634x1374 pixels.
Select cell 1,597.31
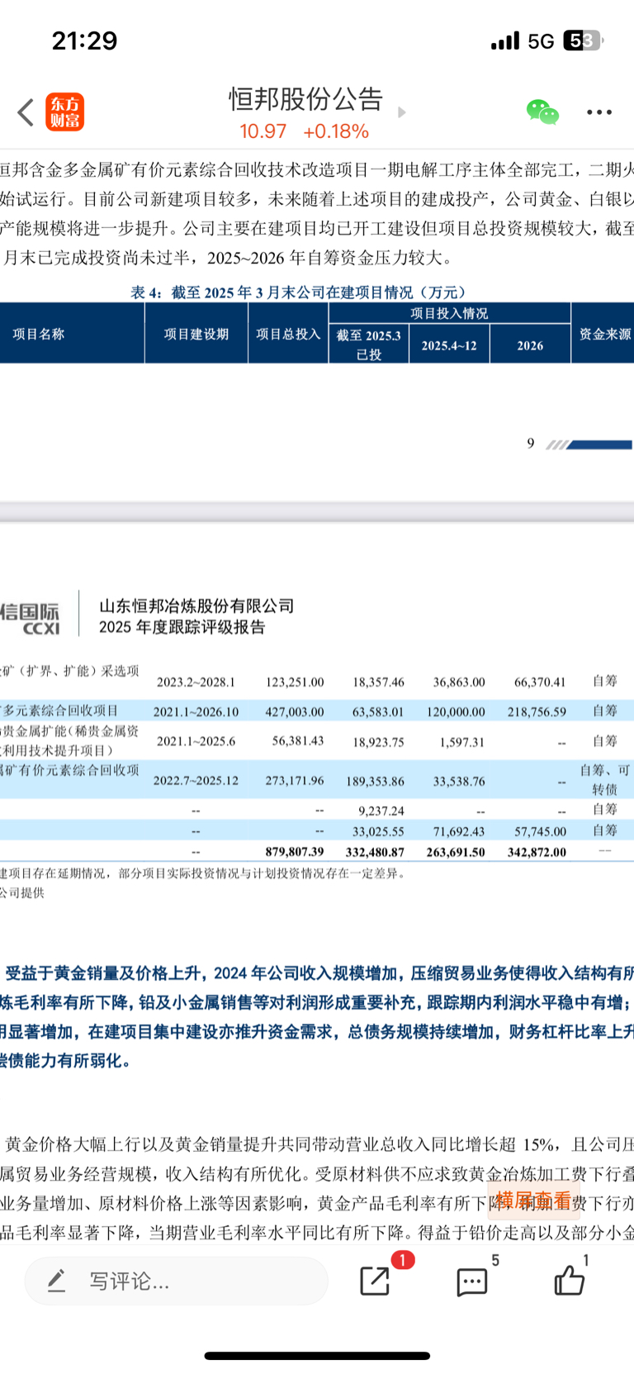click(462, 742)
